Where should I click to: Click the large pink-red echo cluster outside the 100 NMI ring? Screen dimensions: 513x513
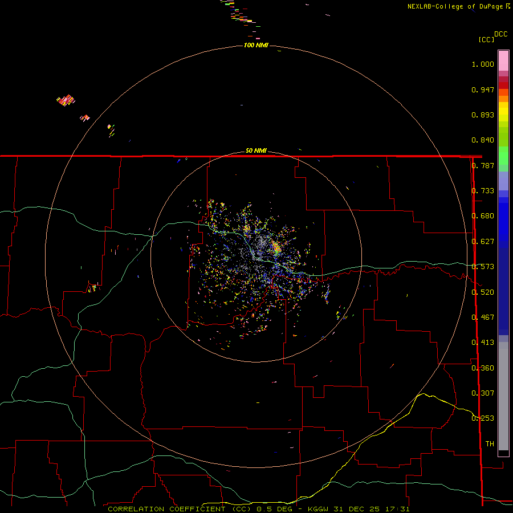(x=66, y=100)
